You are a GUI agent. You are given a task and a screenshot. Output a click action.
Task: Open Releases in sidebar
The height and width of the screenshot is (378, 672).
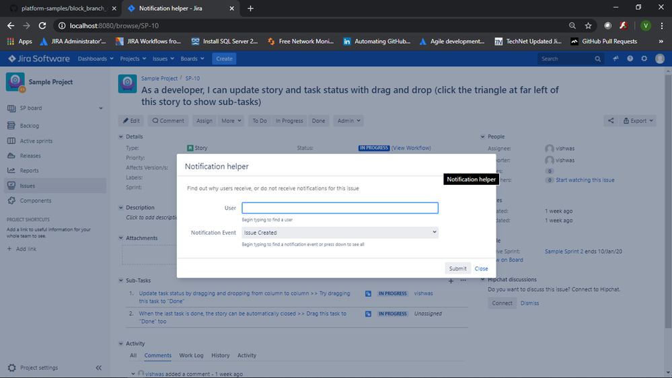30,155
